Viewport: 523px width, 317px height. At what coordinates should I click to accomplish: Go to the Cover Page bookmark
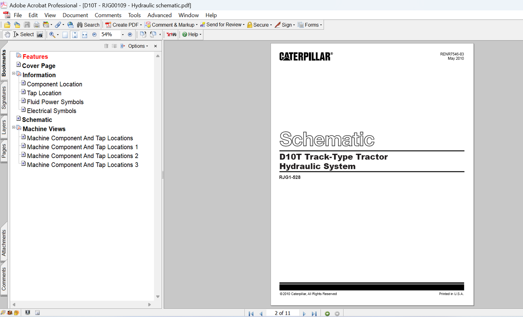[39, 66]
